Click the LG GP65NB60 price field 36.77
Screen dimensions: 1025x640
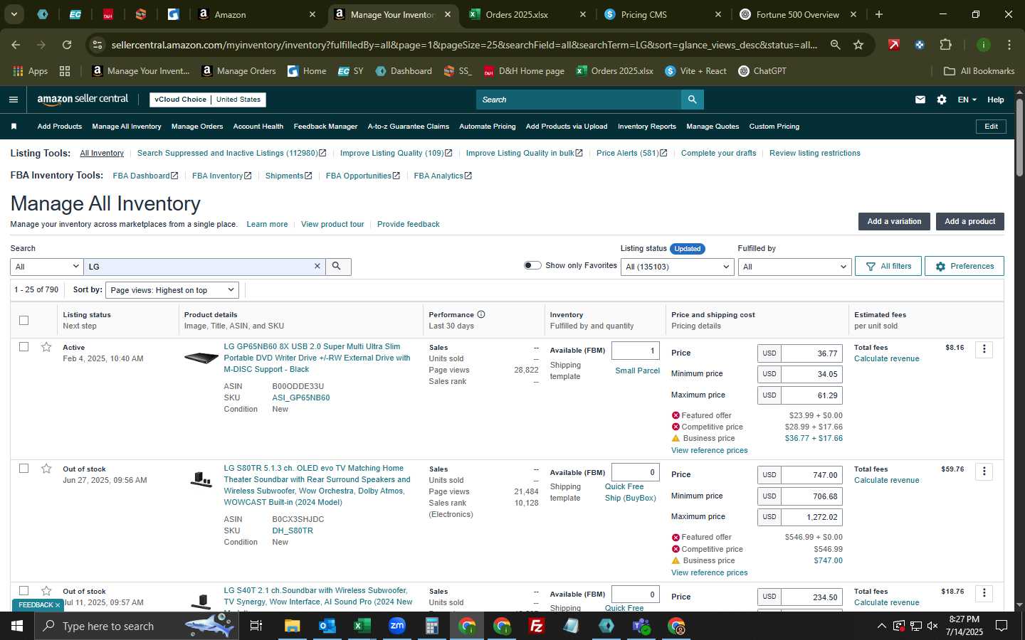[x=811, y=353]
